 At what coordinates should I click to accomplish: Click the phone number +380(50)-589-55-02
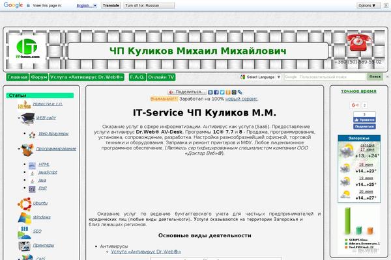click(358, 62)
